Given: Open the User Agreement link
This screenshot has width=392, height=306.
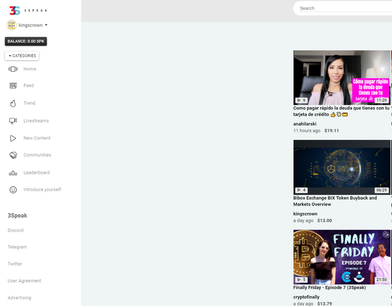Looking at the screenshot, I should click(24, 281).
